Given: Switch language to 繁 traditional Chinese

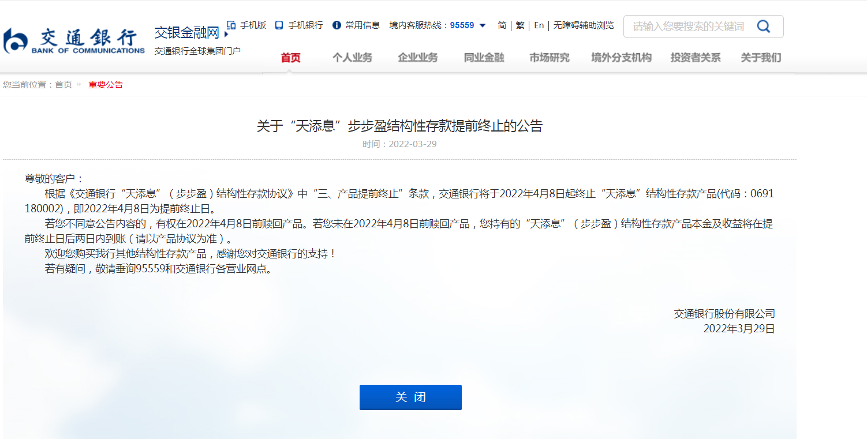Looking at the screenshot, I should click(520, 25).
